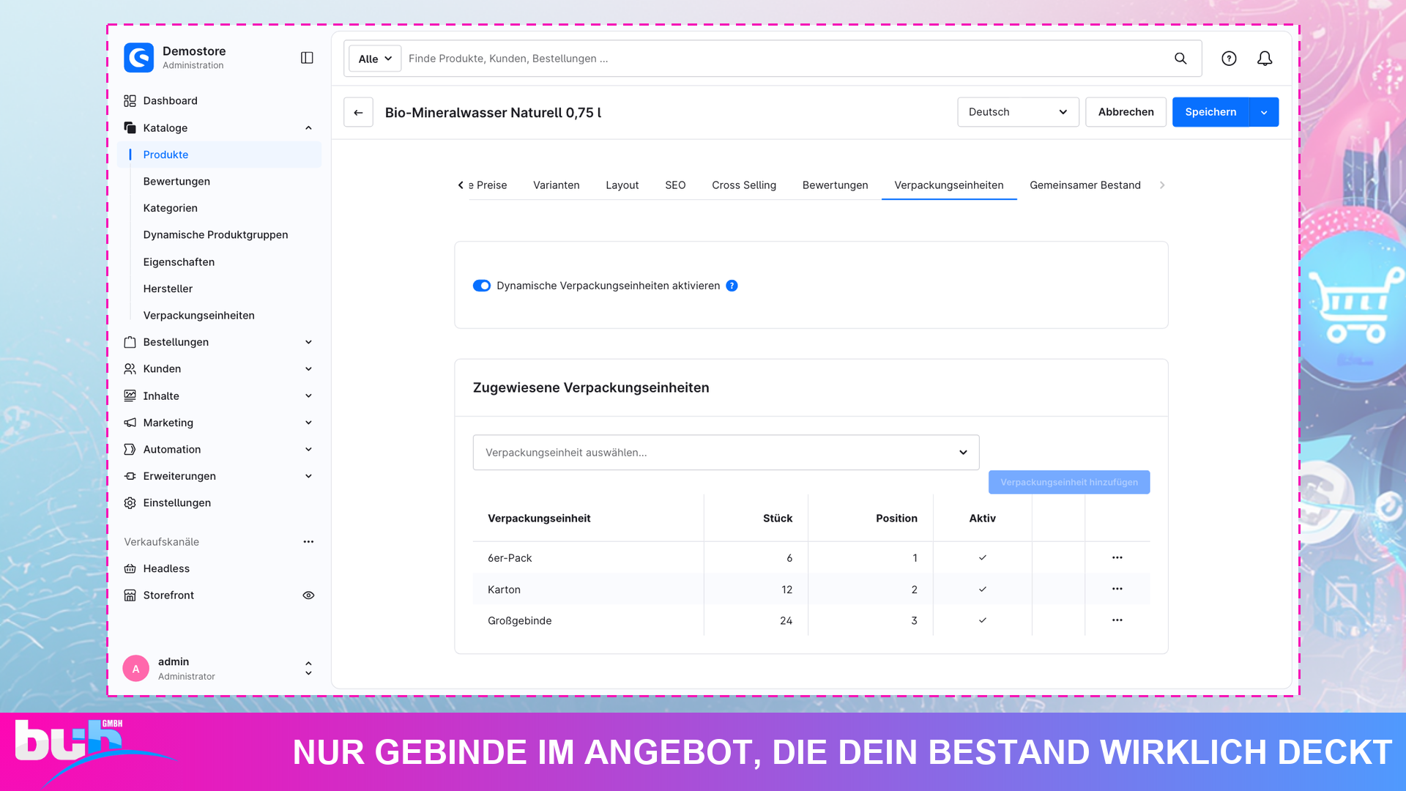Viewport: 1406px width, 791px height.
Task: Expand the Marketing menu
Action: click(308, 423)
